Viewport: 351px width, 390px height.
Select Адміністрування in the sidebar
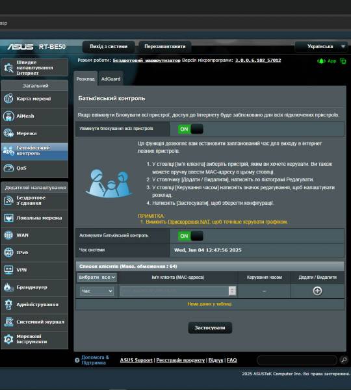click(34, 304)
